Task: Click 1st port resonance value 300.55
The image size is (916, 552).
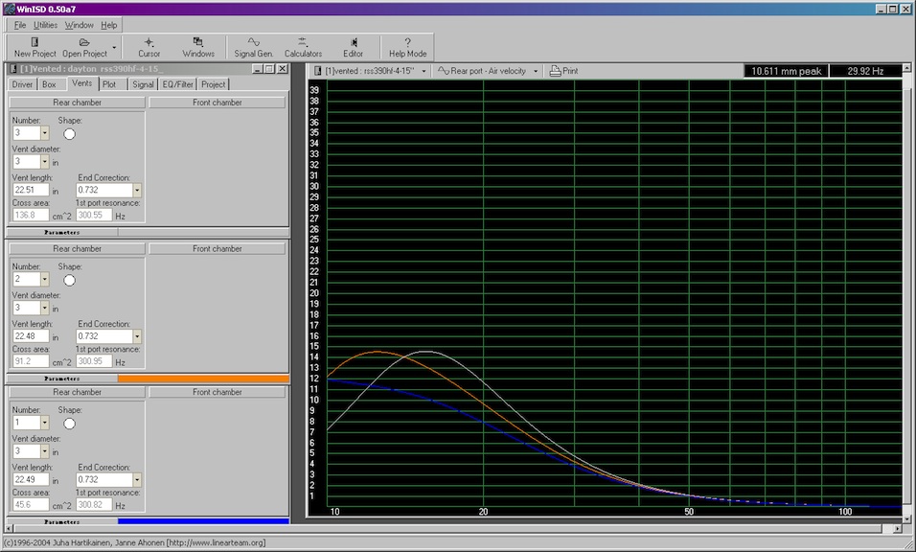Action: (94, 215)
